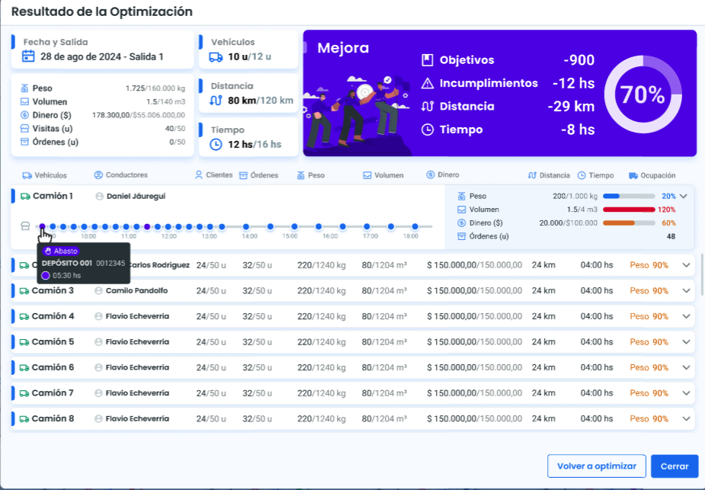Sort by the Conductores column header
Image resolution: width=705 pixels, height=490 pixels.
click(x=120, y=175)
